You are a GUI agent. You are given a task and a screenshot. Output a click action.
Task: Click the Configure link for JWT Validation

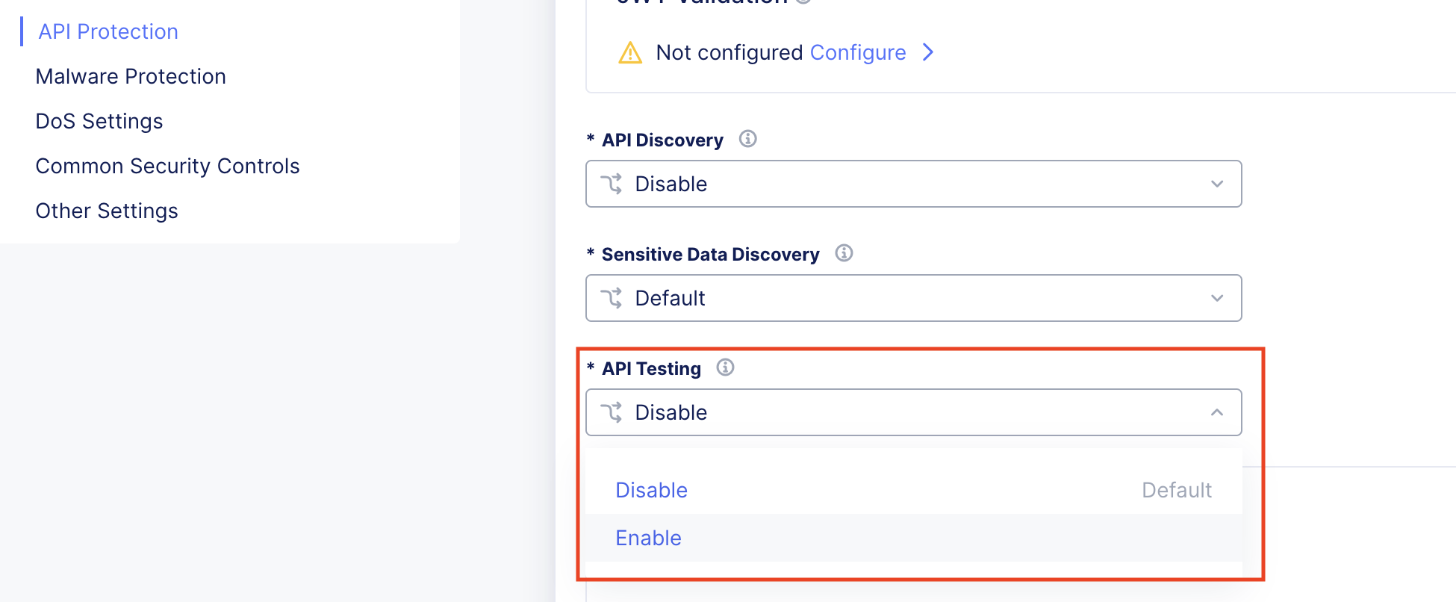(857, 52)
